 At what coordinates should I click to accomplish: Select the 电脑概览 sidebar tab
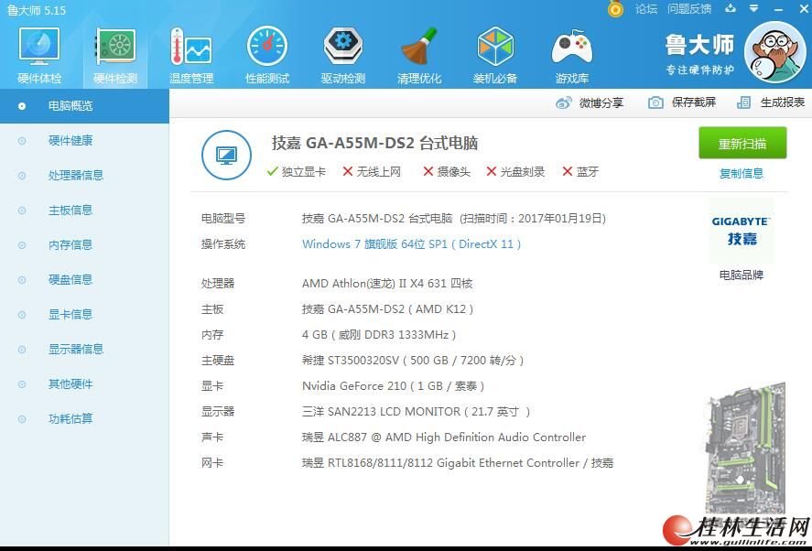84,106
